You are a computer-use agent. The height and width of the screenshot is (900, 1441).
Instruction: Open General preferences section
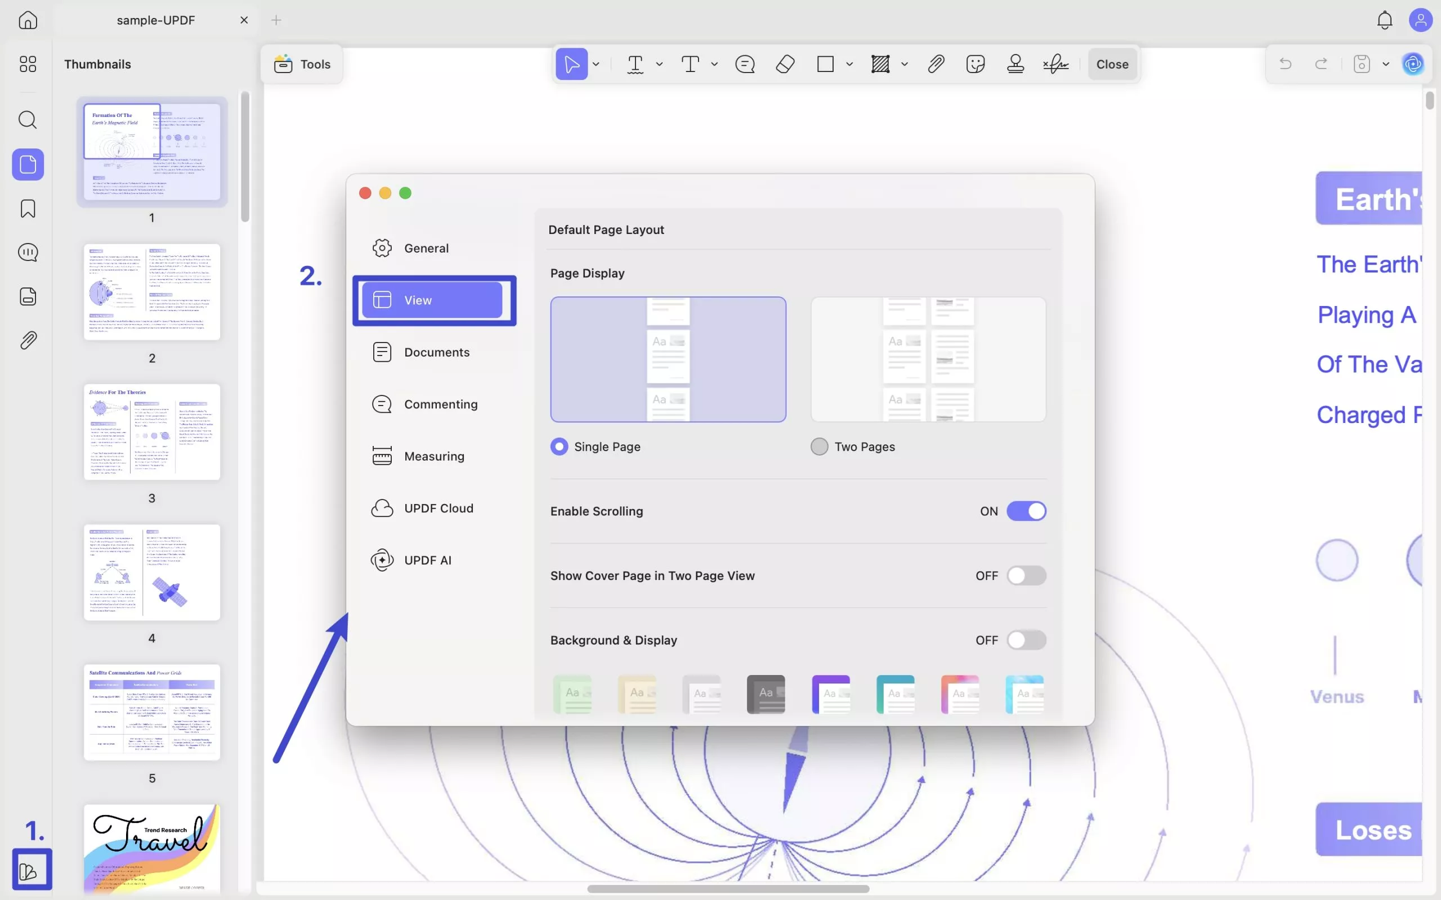click(433, 248)
